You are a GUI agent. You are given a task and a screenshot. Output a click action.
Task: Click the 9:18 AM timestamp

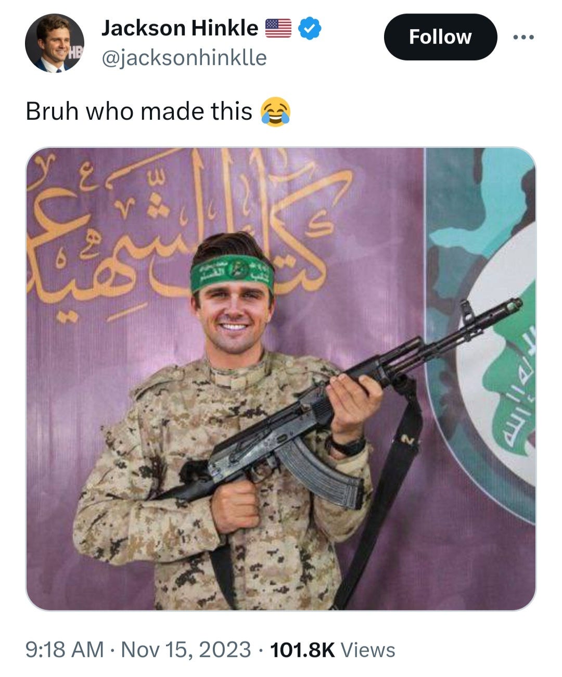tap(65, 649)
